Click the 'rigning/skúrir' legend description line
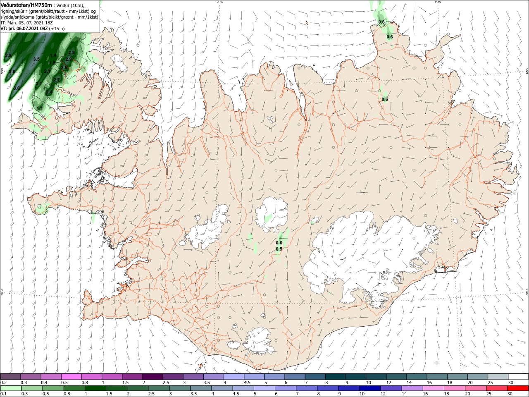 [48, 11]
